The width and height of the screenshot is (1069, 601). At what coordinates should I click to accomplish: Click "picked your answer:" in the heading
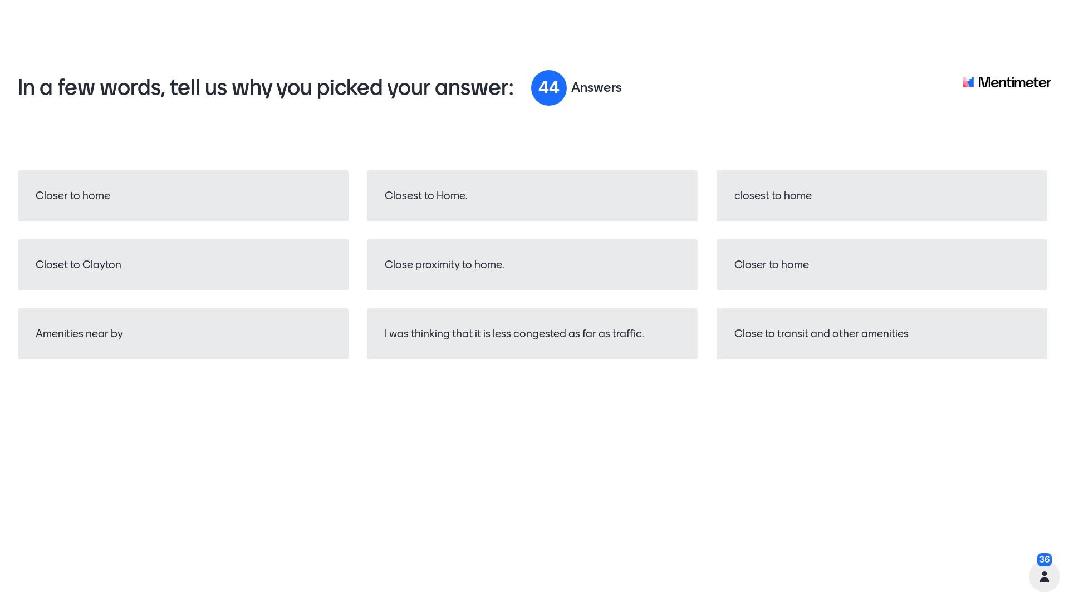click(x=415, y=88)
